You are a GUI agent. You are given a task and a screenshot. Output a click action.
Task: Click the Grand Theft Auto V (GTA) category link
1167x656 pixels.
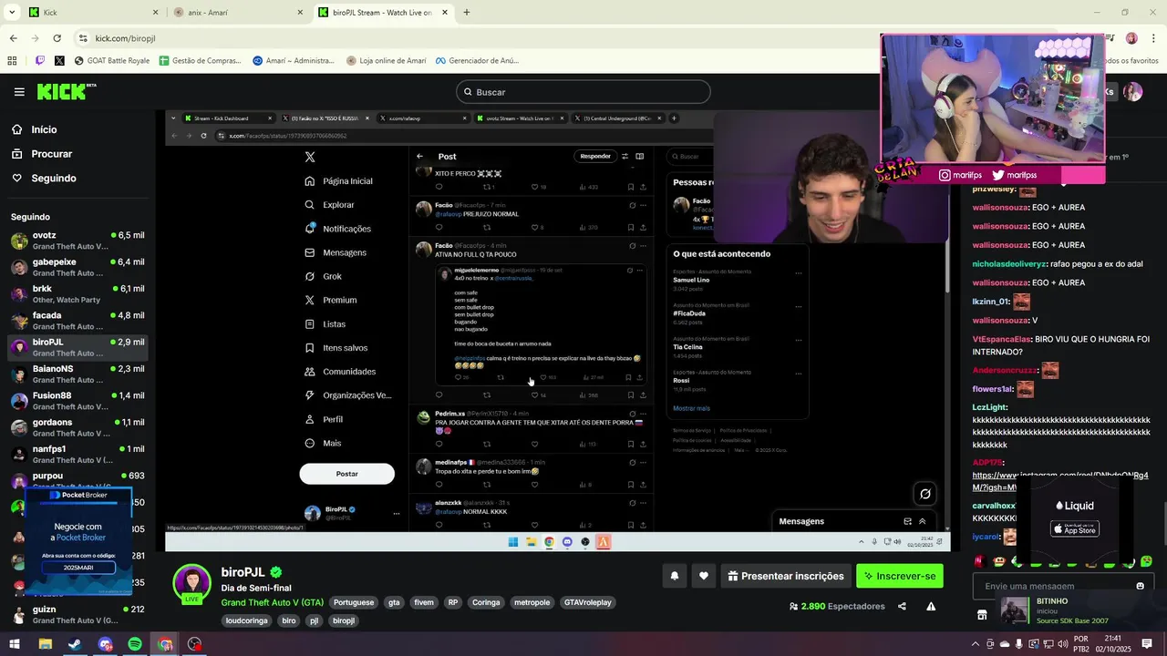pyautogui.click(x=272, y=602)
